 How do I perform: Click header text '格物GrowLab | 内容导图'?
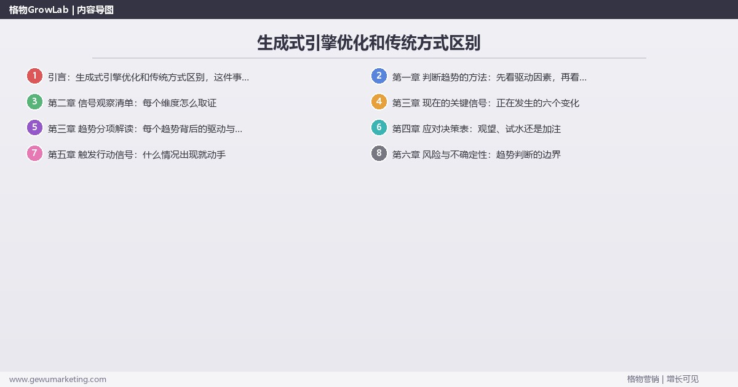click(x=61, y=9)
